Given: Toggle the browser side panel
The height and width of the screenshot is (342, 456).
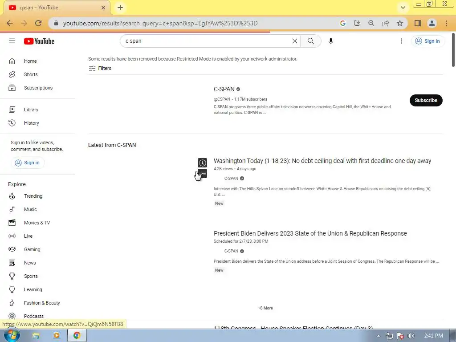Looking at the screenshot, I should pyautogui.click(x=418, y=23).
